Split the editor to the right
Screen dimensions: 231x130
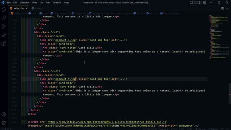(x=223, y=8)
